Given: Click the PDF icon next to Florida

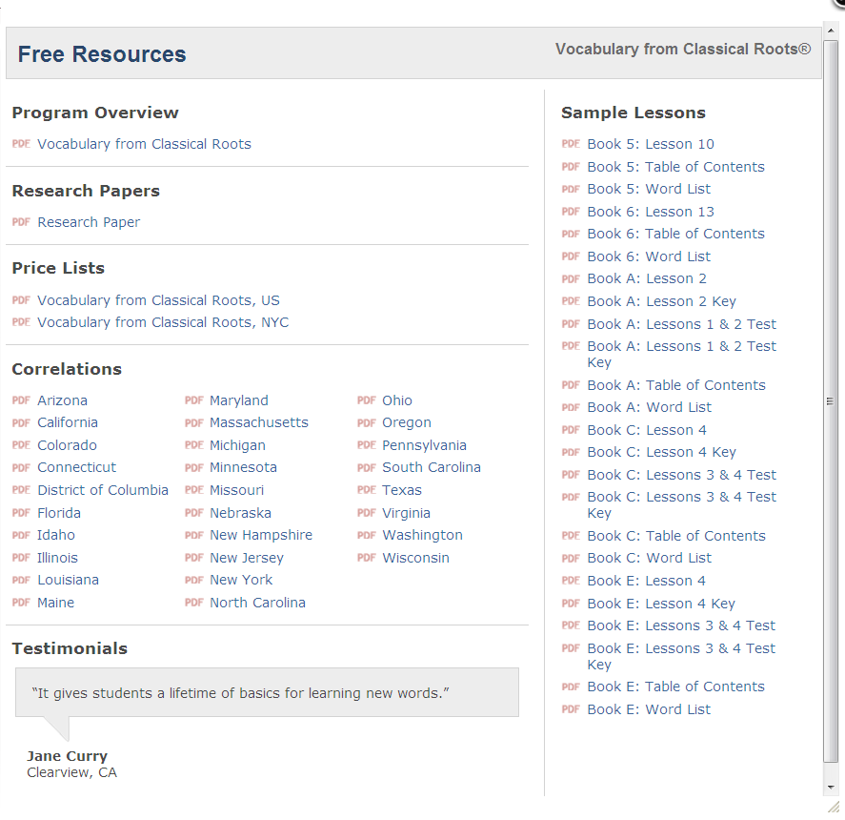Looking at the screenshot, I should (x=21, y=513).
